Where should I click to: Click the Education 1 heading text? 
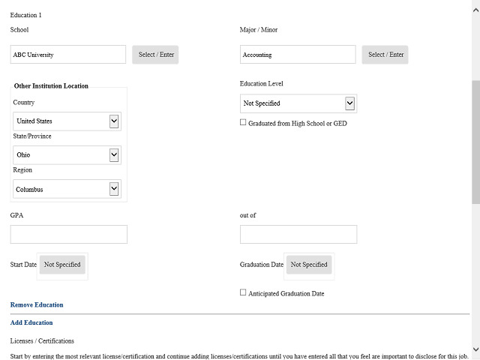click(25, 15)
